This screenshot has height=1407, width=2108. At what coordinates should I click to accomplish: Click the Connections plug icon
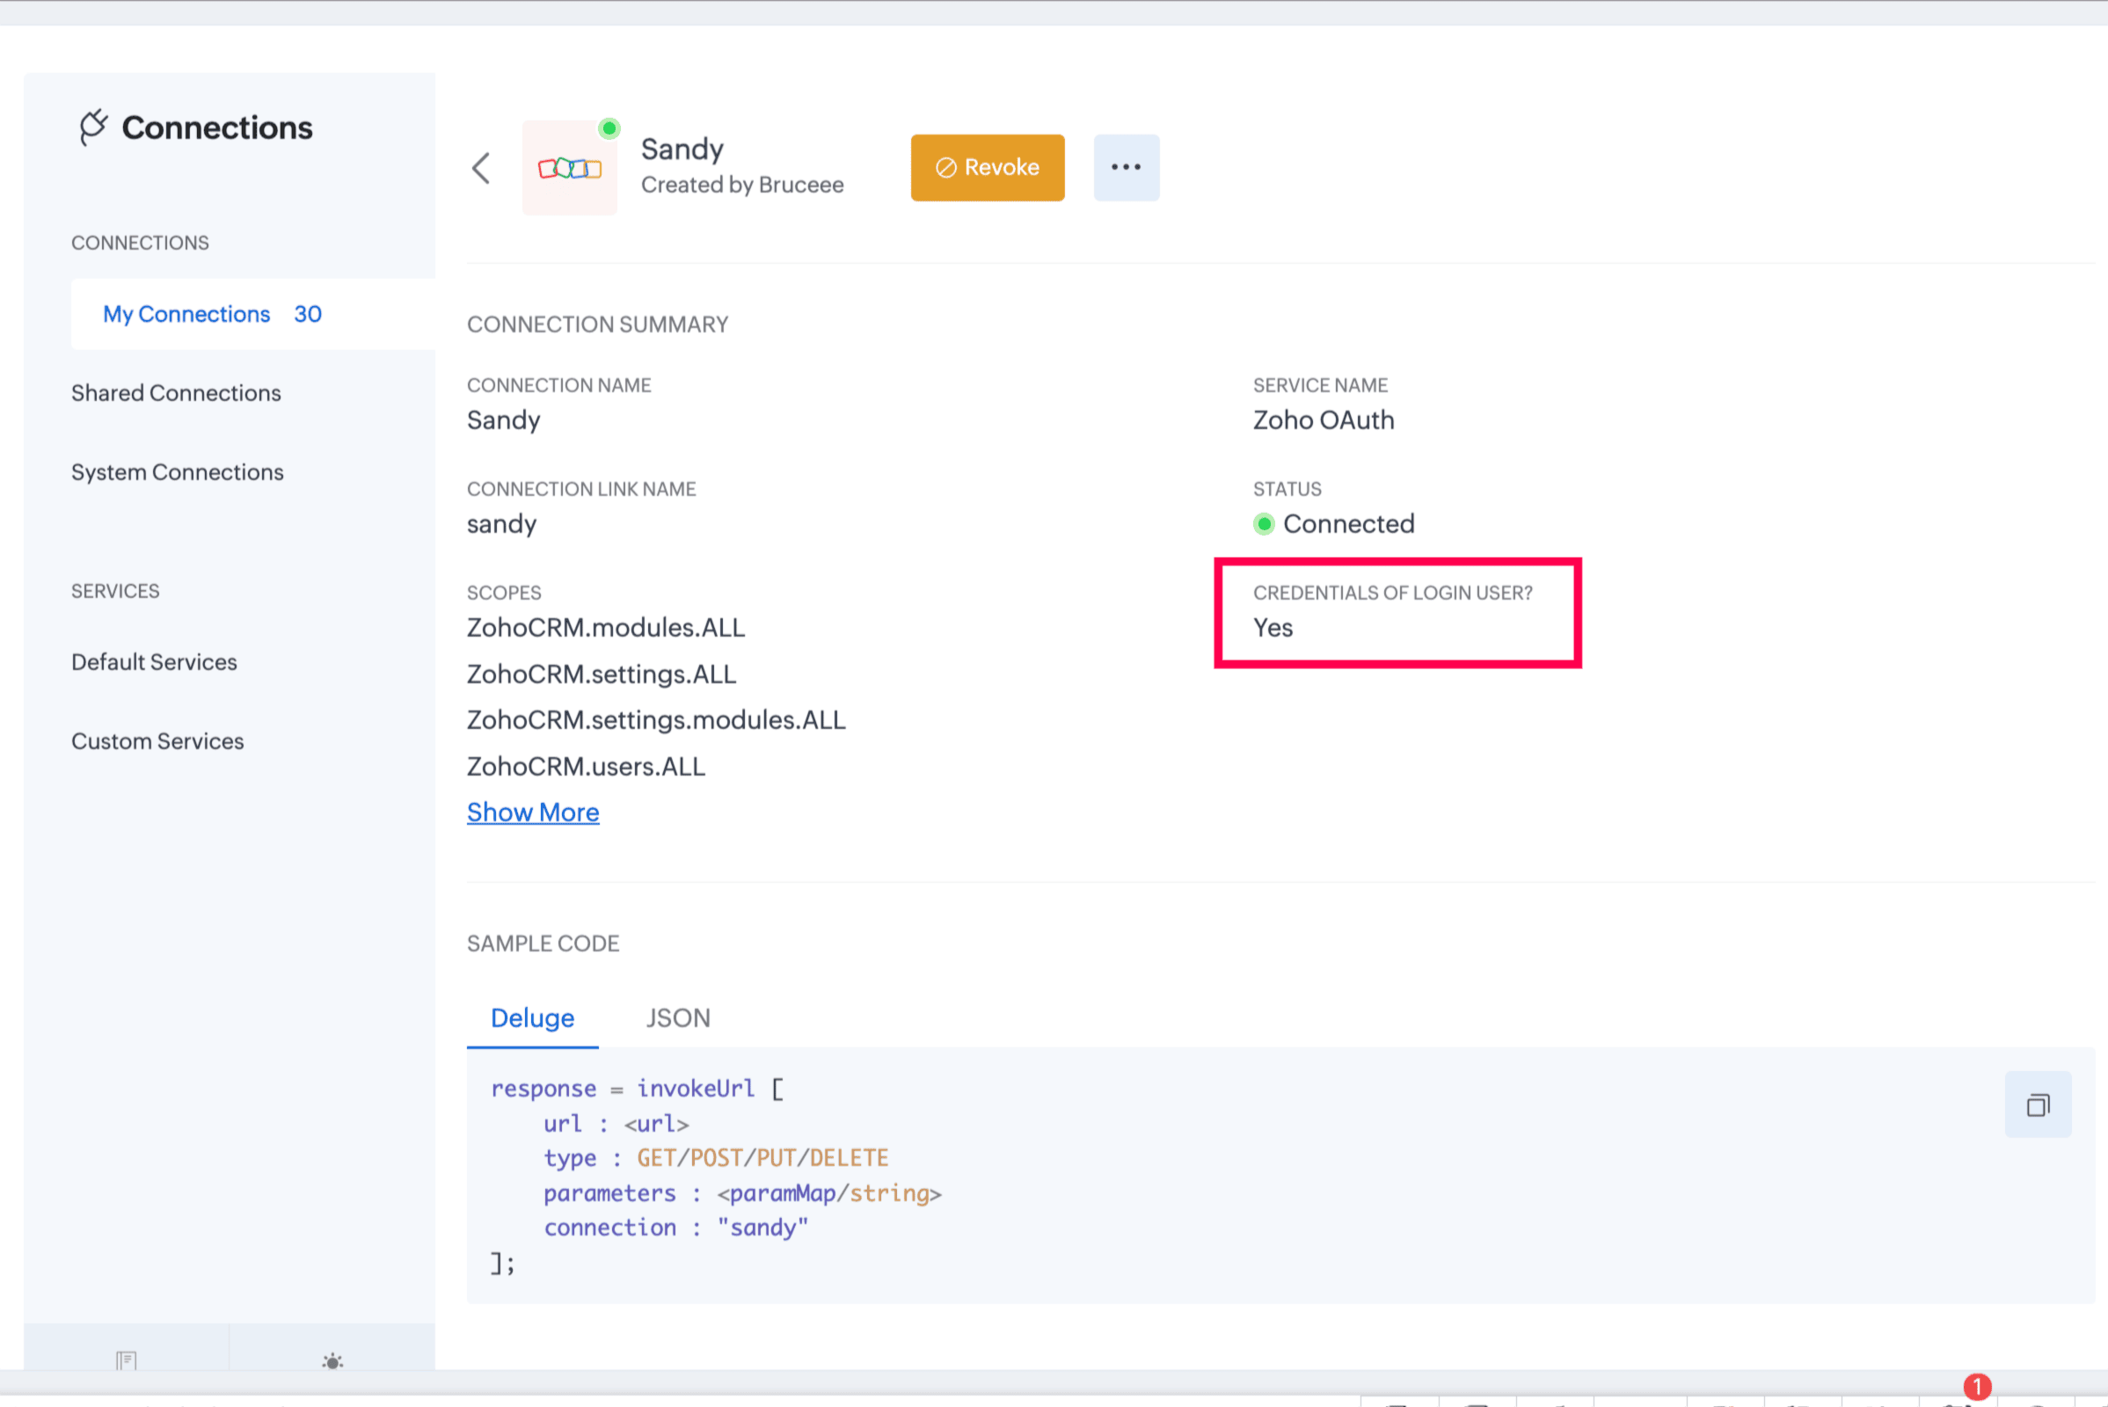(93, 128)
